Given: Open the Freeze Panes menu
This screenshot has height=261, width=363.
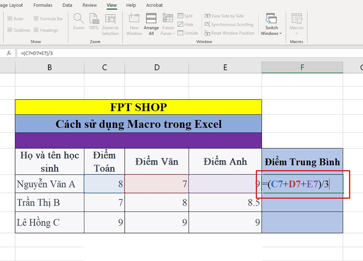Looking at the screenshot, I should coord(168,24).
